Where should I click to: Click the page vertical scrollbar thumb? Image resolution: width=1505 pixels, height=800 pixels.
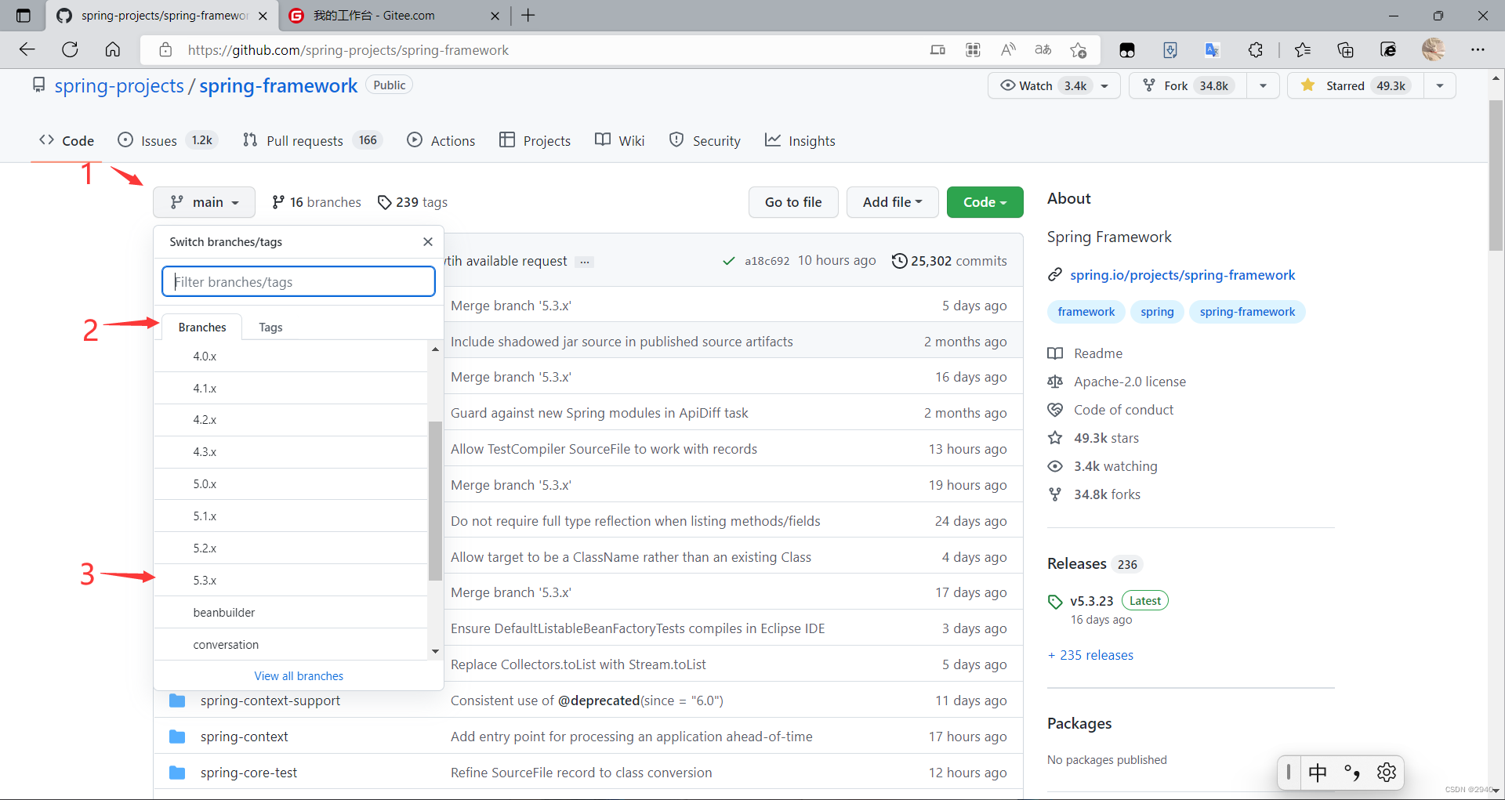point(1496,175)
